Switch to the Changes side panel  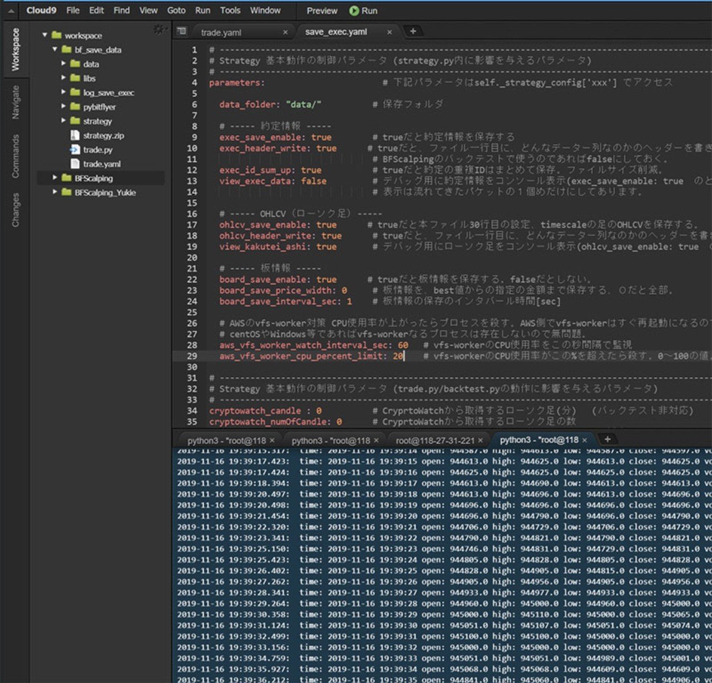(x=15, y=210)
